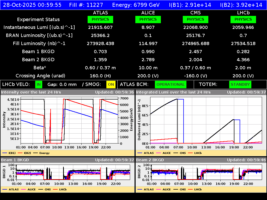
Task: Click the ALICE PHYSICS status indicator
Action: coord(148,19)
